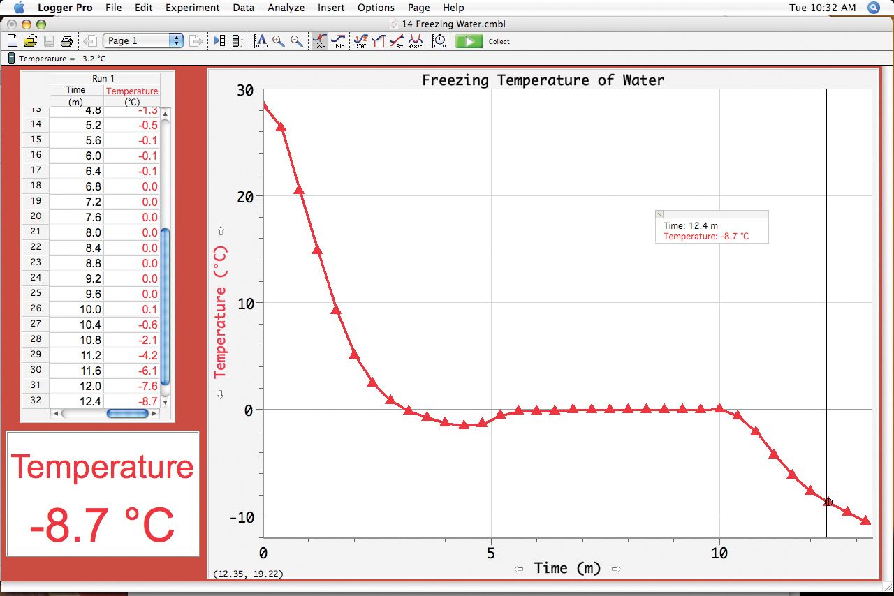Open a saved experiment file

point(31,40)
